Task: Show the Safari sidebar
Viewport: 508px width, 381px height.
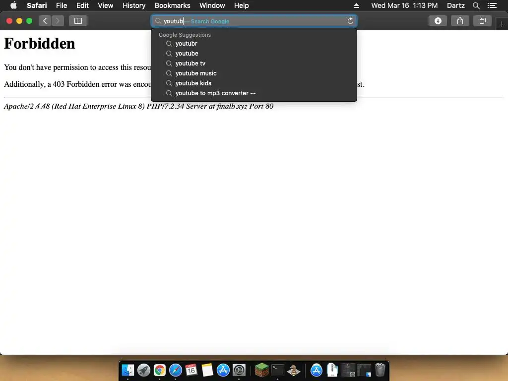Action: 78,21
